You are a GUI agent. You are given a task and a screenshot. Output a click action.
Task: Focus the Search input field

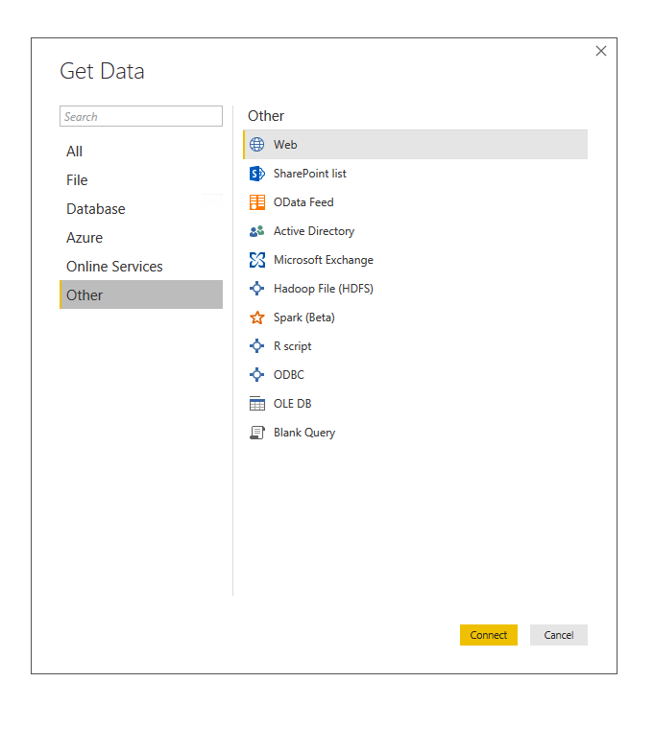tap(141, 116)
